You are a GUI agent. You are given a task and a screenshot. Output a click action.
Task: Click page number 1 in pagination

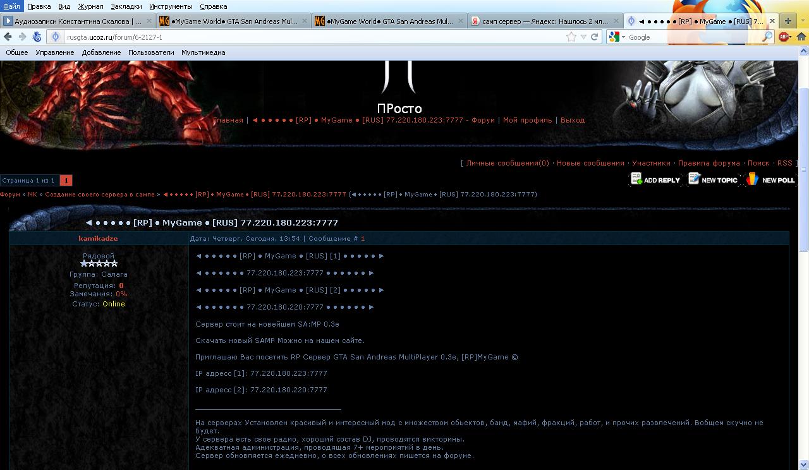click(x=66, y=181)
